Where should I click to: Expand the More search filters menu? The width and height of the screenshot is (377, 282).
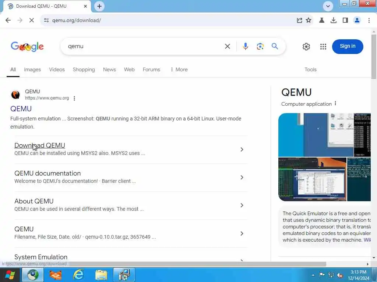pos(179,69)
